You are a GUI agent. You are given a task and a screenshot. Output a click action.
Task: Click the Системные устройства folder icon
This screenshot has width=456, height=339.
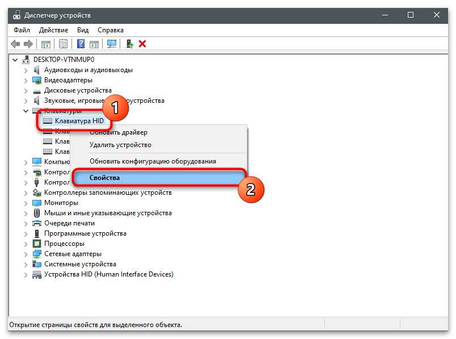37,264
